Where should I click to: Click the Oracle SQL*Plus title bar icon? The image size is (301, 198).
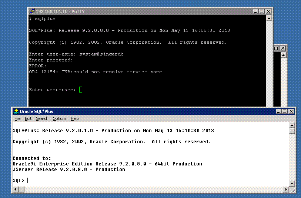click(16, 111)
